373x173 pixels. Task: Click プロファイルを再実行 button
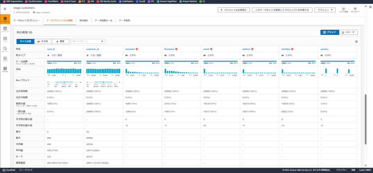(233, 10)
